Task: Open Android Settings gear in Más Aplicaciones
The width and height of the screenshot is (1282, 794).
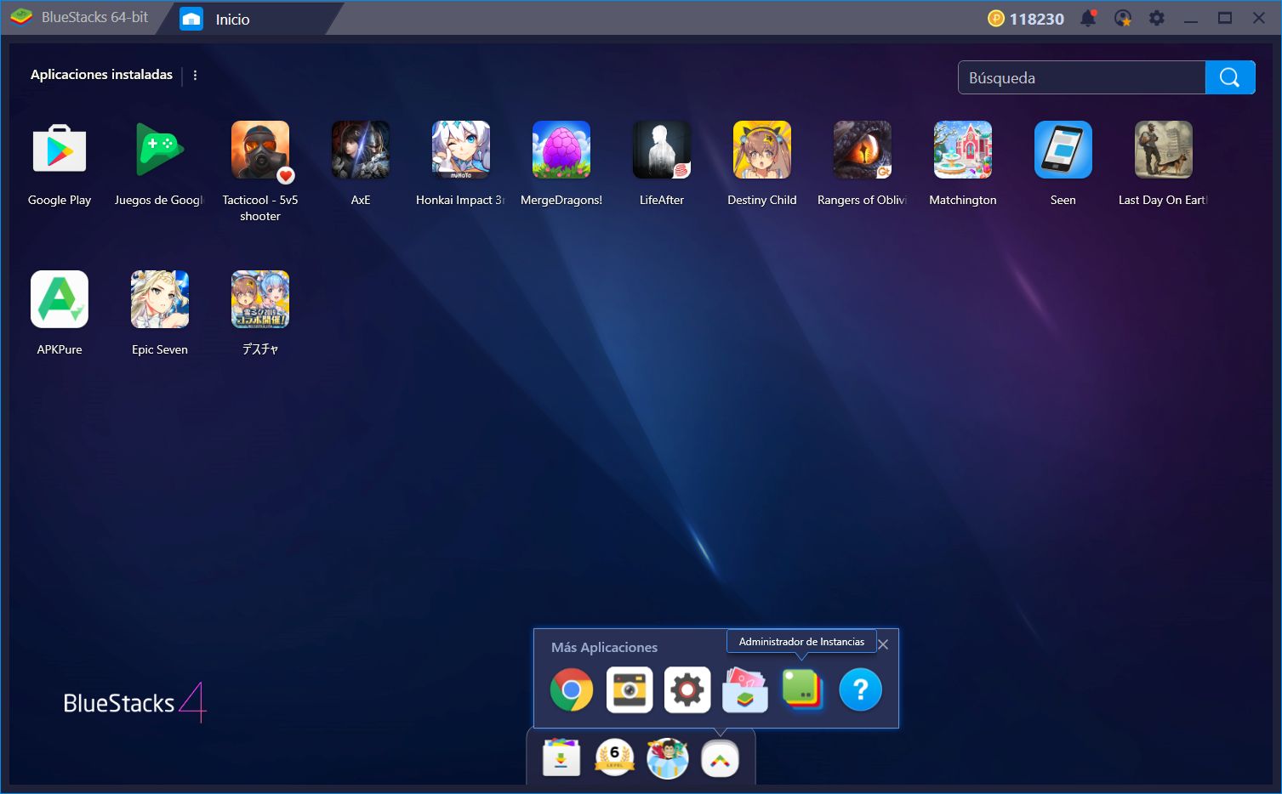Action: [x=687, y=689]
